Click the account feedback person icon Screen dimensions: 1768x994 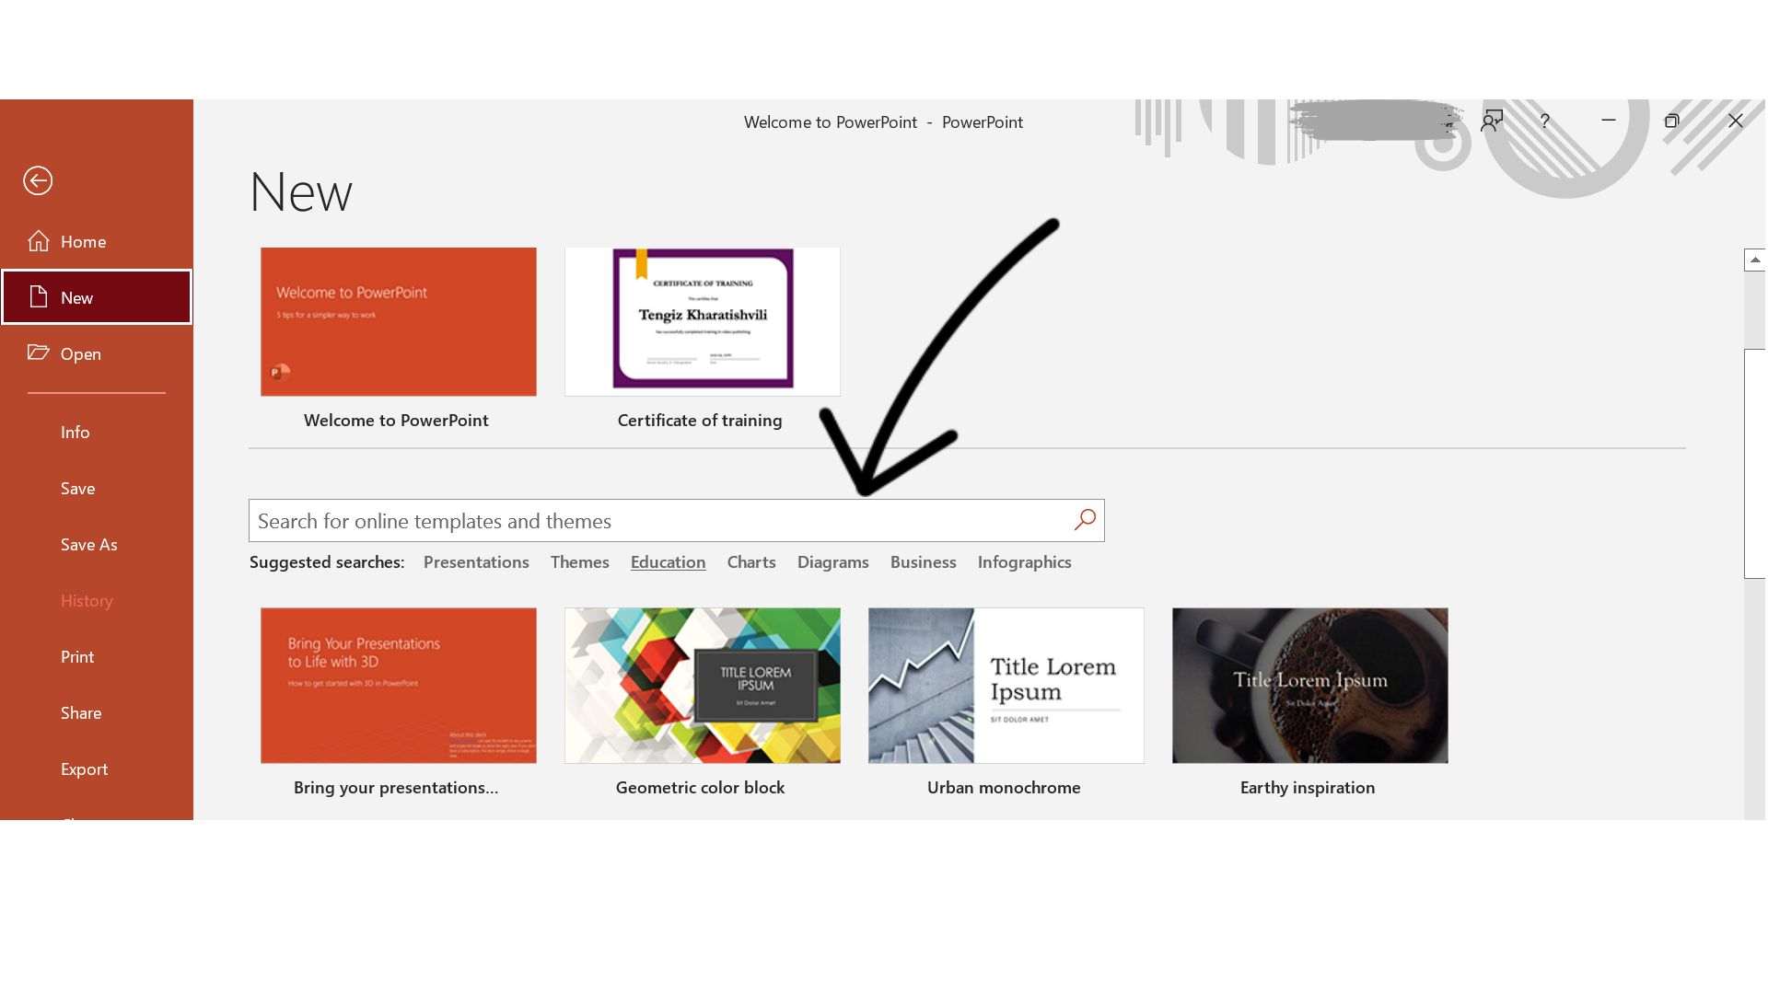point(1492,121)
